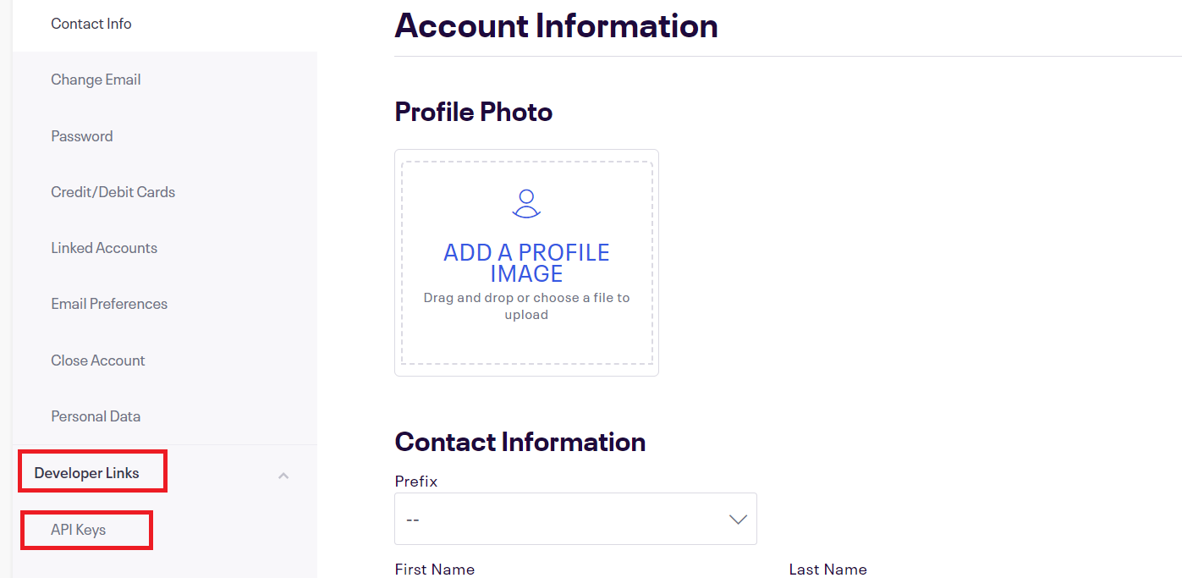The width and height of the screenshot is (1182, 578).
Task: Go to Change Email settings
Action: 96,80
